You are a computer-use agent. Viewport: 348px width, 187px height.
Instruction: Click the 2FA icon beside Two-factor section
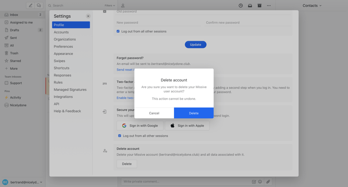[104, 83]
